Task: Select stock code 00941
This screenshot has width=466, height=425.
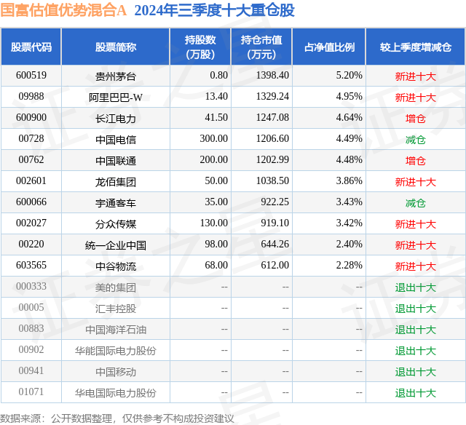Action: point(31,370)
